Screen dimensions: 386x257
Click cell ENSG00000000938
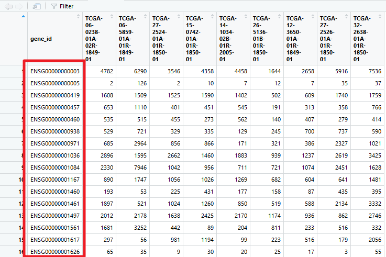(x=55, y=131)
